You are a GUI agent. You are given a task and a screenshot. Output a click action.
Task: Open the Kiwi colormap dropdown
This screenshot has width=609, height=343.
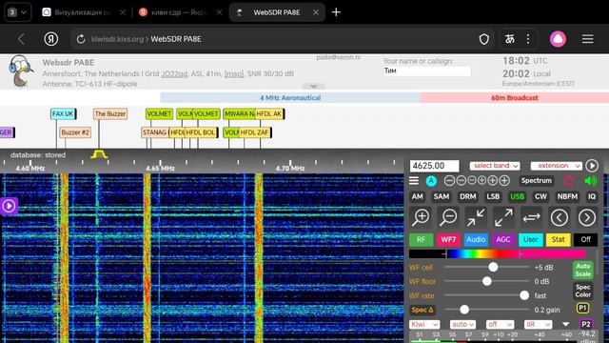[x=424, y=324]
